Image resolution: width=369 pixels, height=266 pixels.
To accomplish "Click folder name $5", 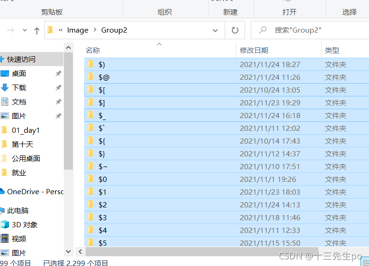I will tap(103, 243).
